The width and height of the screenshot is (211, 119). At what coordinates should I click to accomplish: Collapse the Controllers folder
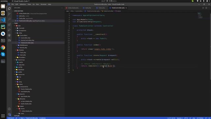coord(23,35)
